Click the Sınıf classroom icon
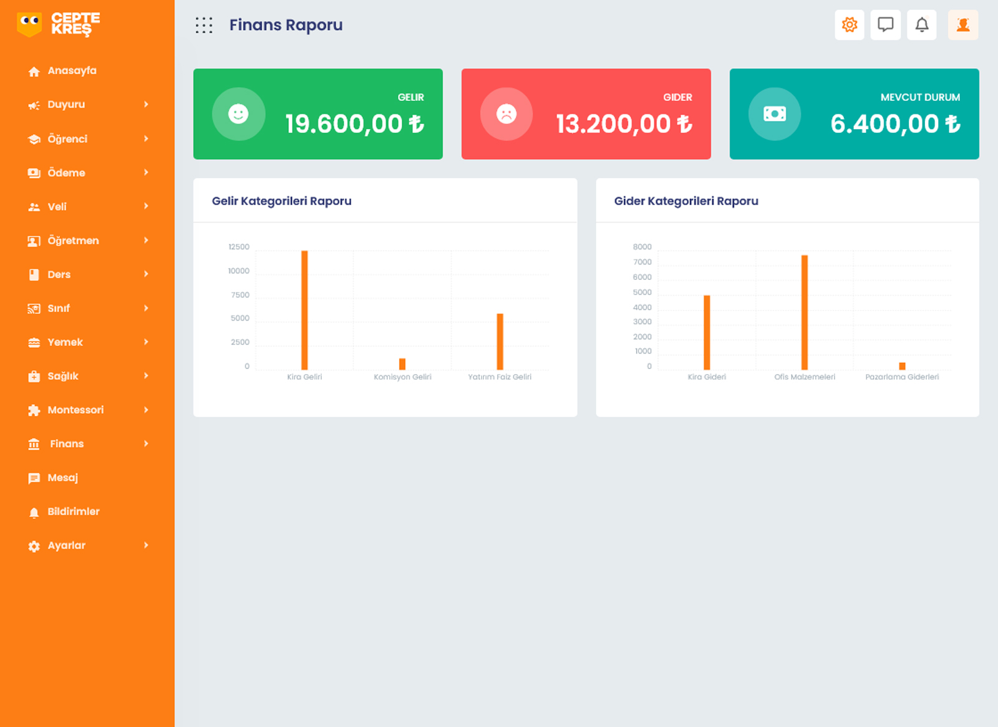The width and height of the screenshot is (998, 727). click(34, 309)
